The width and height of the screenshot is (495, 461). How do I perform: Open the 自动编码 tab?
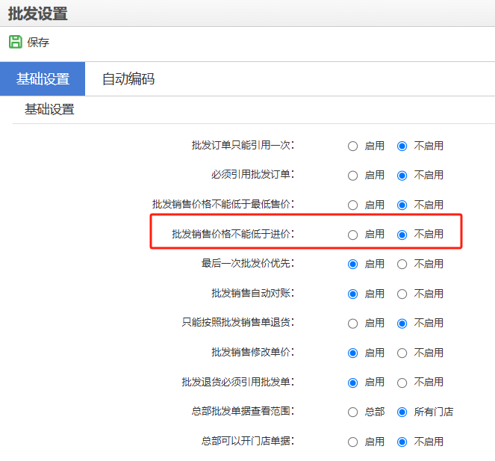click(x=128, y=78)
